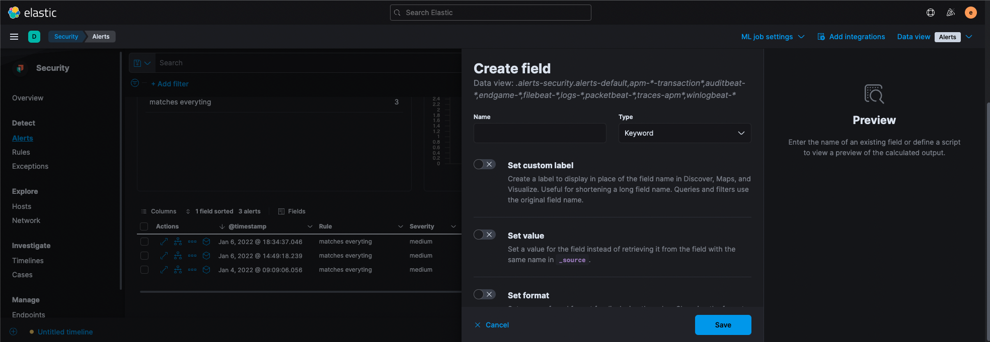Focus the field Name input
Viewport: 990px width, 342px height.
click(x=540, y=133)
